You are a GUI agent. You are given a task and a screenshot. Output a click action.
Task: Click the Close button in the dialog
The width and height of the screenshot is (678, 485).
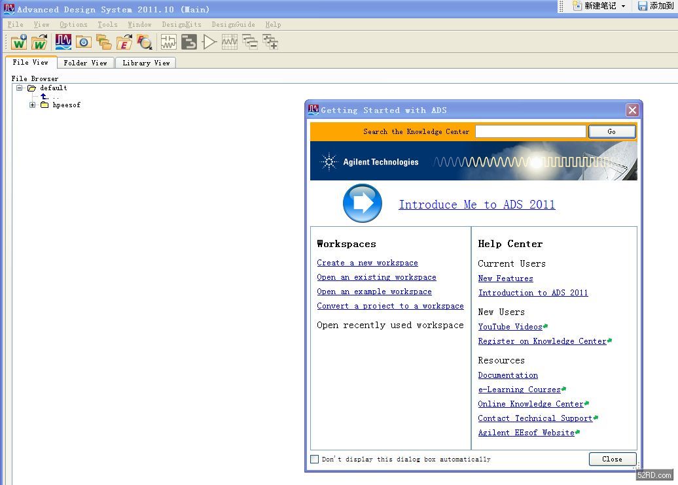[613, 459]
